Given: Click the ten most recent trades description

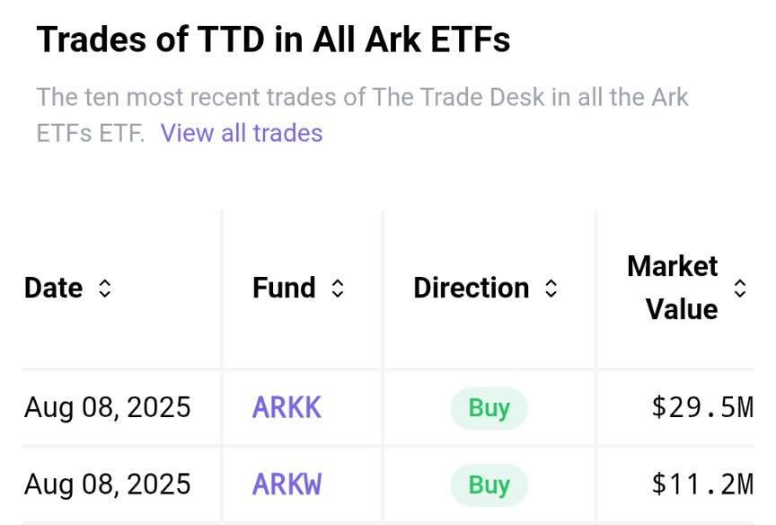Looking at the screenshot, I should coord(363,97).
